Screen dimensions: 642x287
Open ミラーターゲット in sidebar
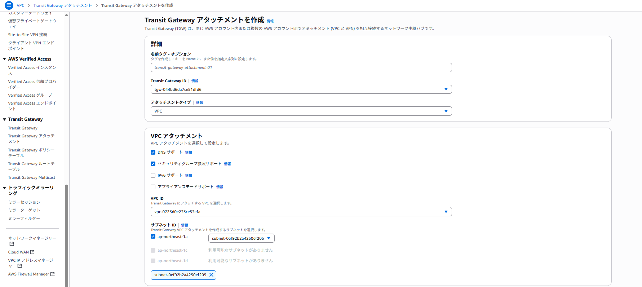coord(24,210)
